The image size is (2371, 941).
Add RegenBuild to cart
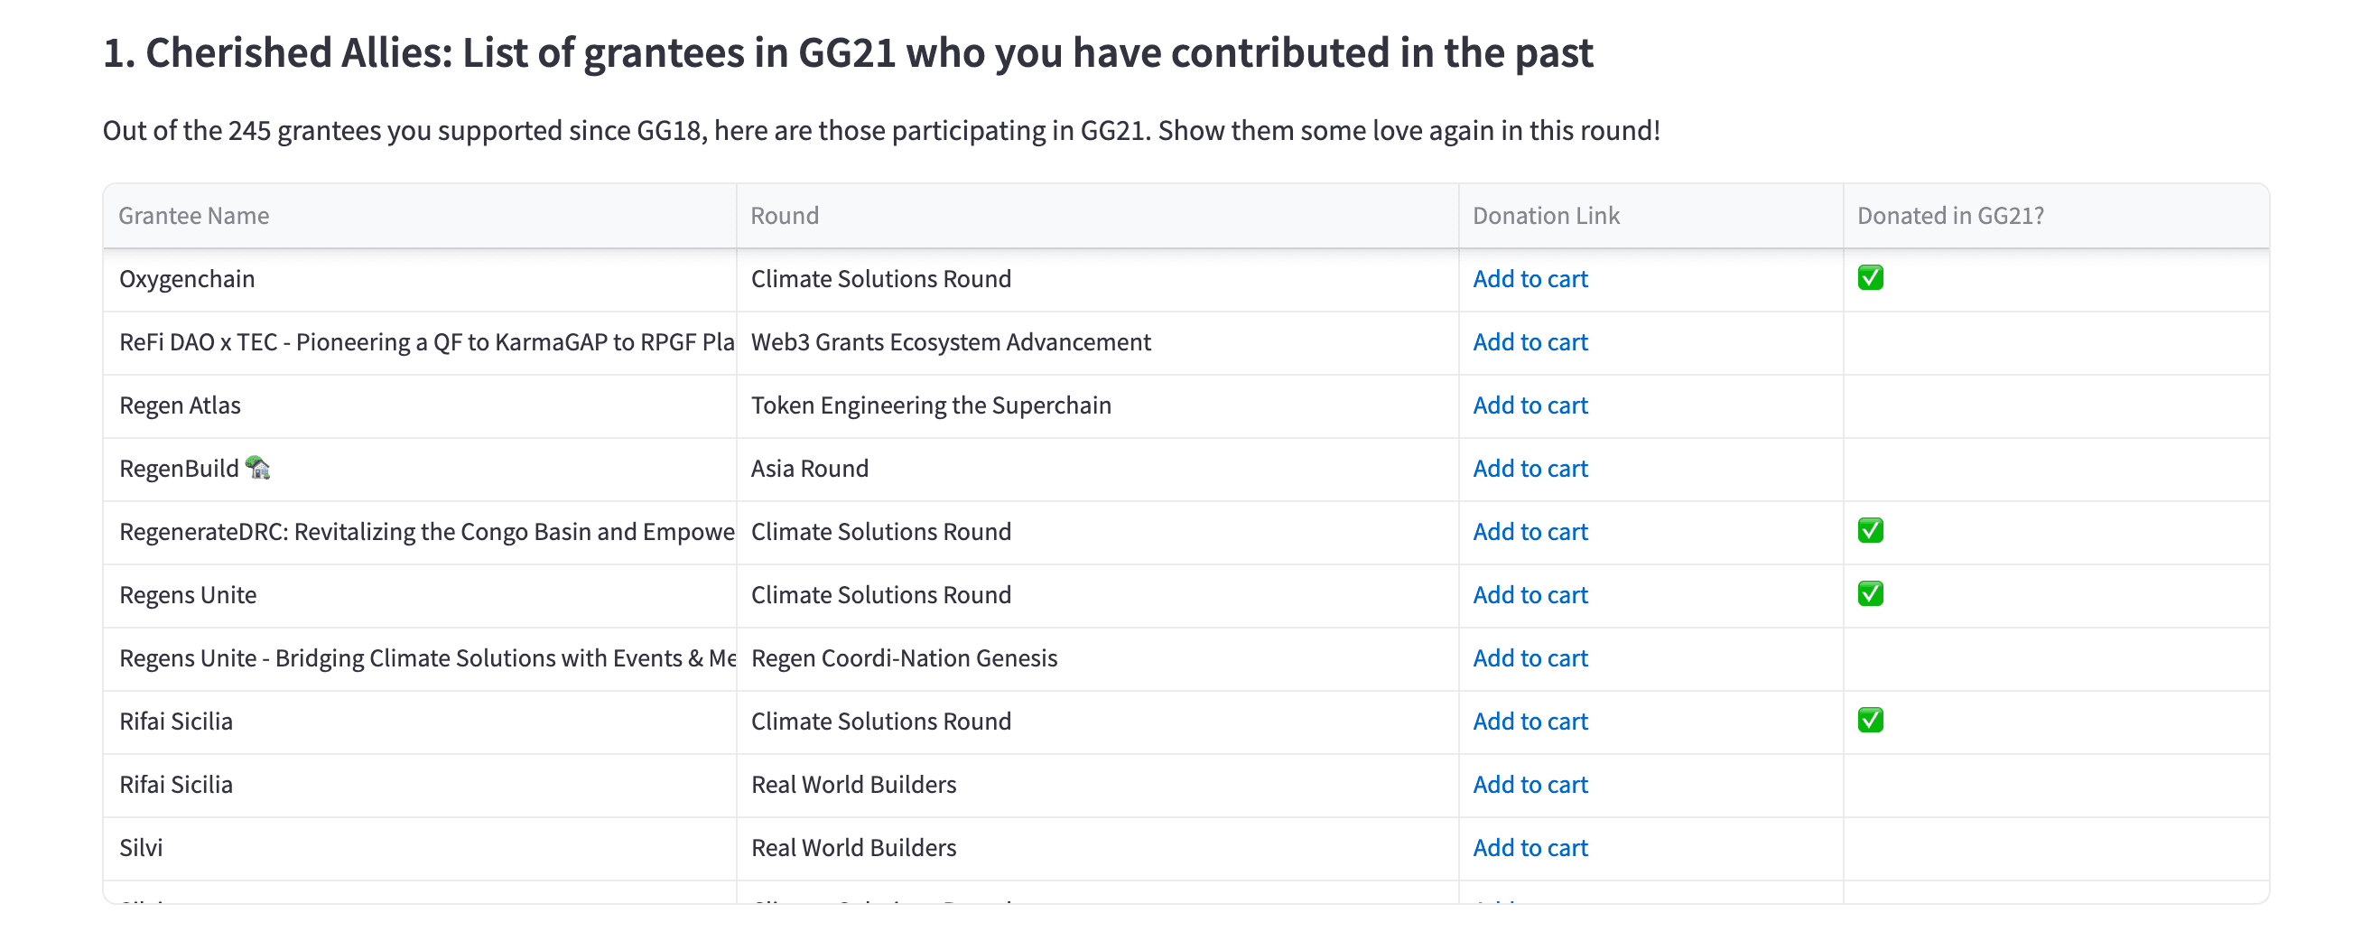(1530, 469)
